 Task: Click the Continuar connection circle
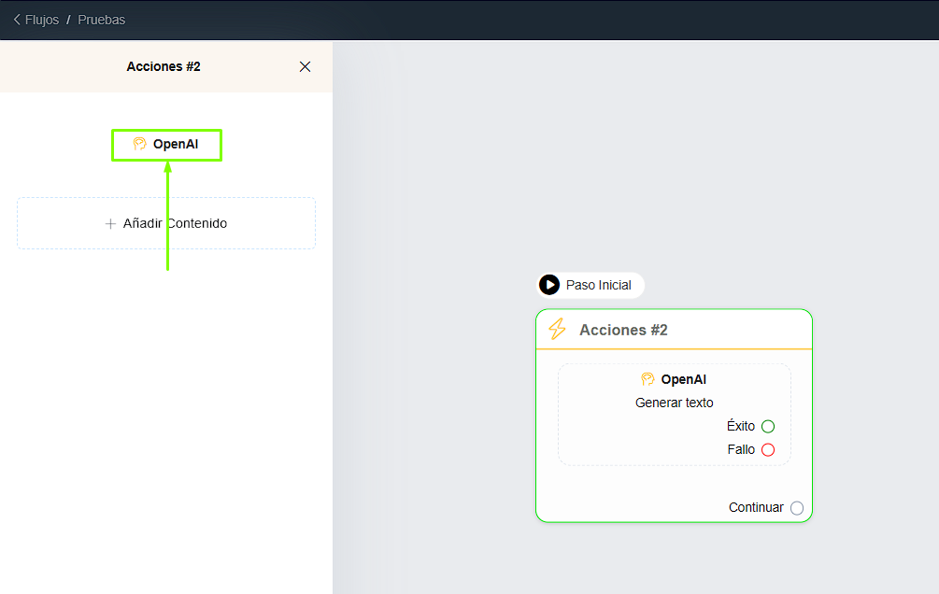point(796,507)
